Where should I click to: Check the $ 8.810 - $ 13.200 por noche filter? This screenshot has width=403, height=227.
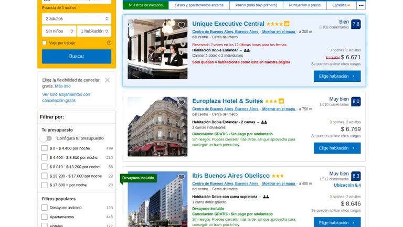(x=45, y=167)
